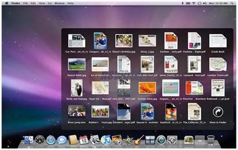The height and width of the screenshot is (150, 238).
Task: Open River jump.mov video file
Action: 77,111
